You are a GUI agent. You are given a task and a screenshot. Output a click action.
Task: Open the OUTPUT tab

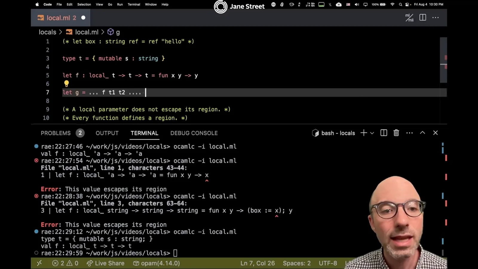107,133
